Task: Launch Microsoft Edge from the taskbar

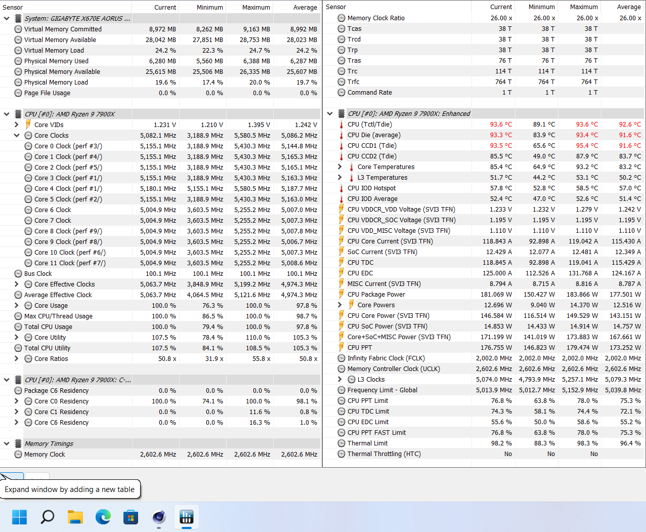Action: point(103,517)
